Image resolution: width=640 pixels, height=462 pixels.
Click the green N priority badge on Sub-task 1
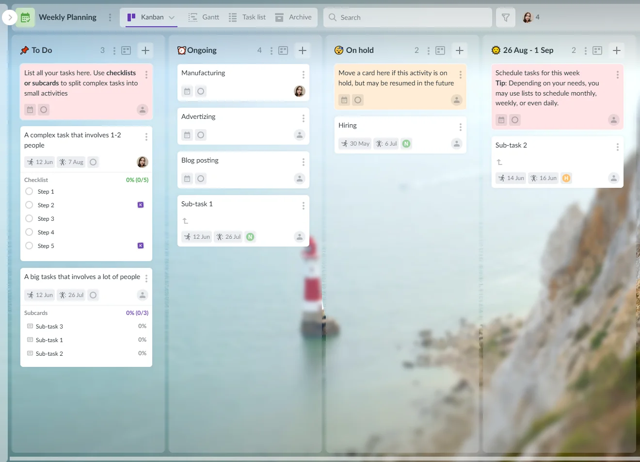(250, 237)
